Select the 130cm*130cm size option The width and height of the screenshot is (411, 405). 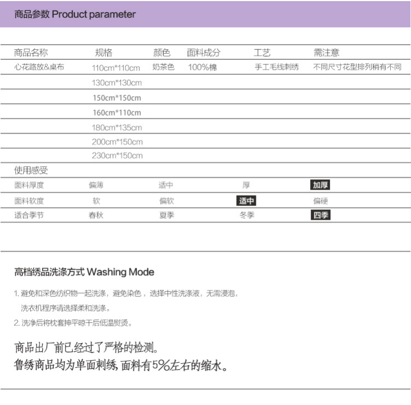coord(117,83)
